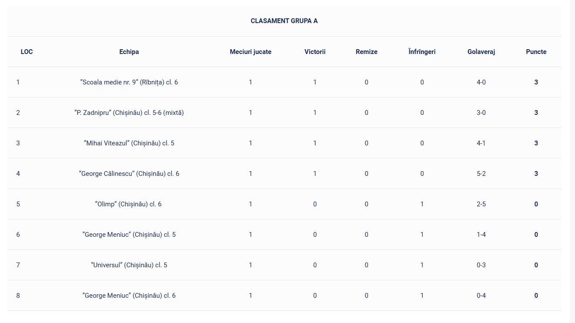Click the CLASAMENT GRUPA A table title
The width and height of the screenshot is (575, 323).
point(284,21)
